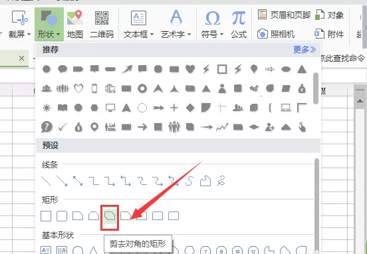Screen dimensions: 367x254
Task: Expand the 符号 dropdown arrow
Action: point(221,35)
